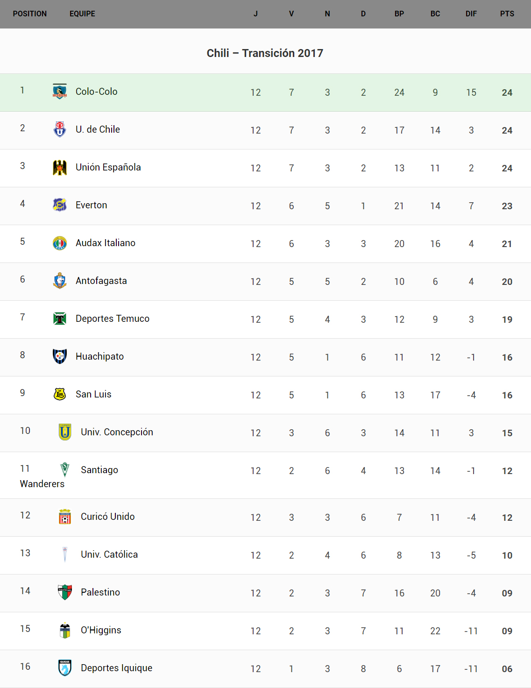
Task: Click the Unión Española team logo
Action: pyautogui.click(x=60, y=167)
